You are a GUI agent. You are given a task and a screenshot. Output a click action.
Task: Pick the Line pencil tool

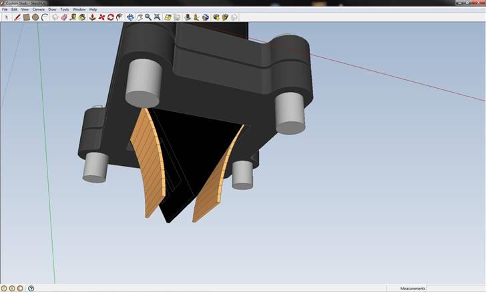click(x=17, y=17)
